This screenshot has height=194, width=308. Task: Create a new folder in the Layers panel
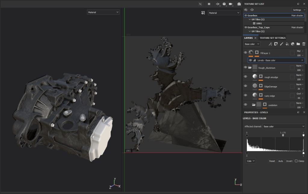298,44
